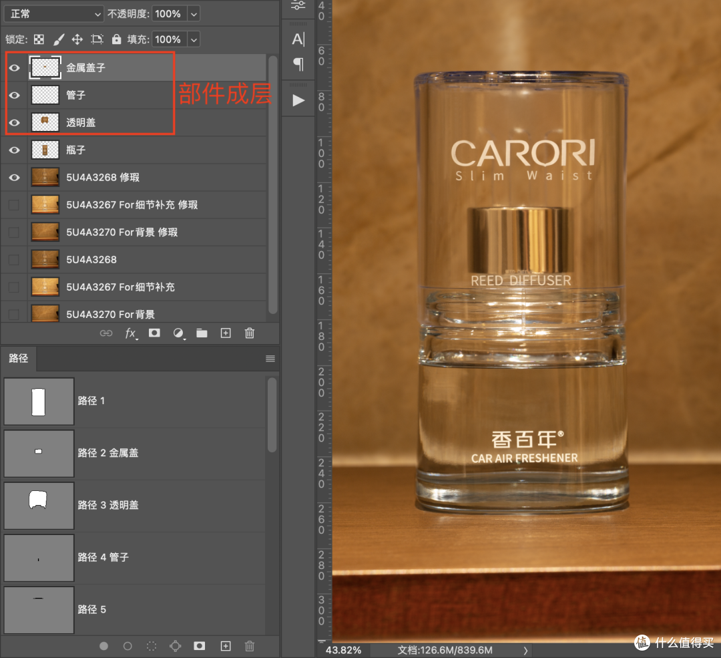Click the Layers panel vertical scrollbar
Image resolution: width=721 pixels, height=658 pixels.
click(272, 184)
